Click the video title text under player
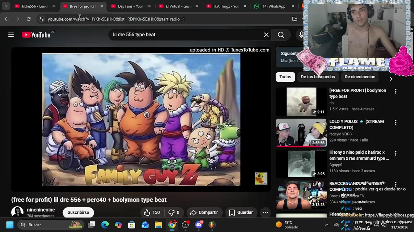Viewport: 414px width, 232px height. coord(89,200)
